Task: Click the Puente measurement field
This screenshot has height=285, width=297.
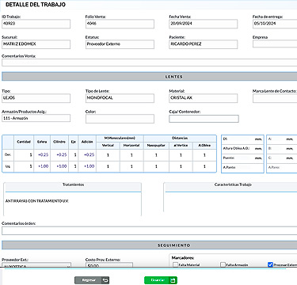Action: [x=242, y=158]
